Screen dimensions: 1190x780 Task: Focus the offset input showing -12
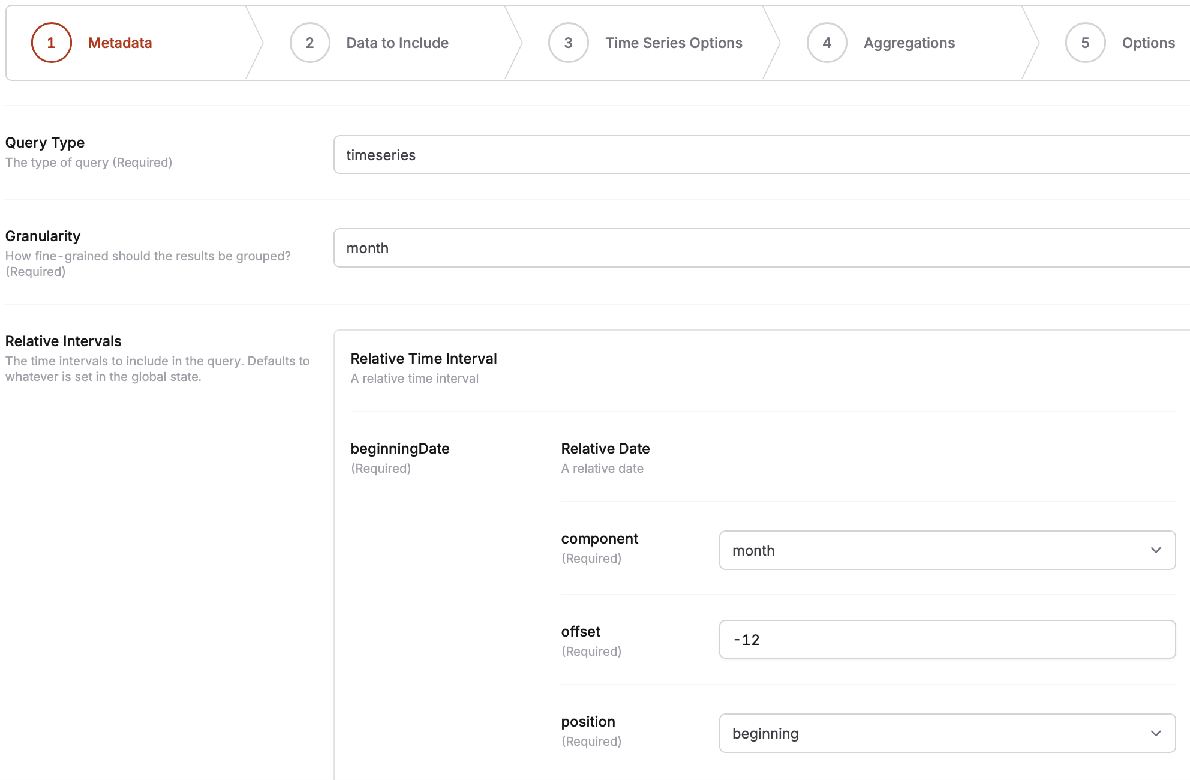(x=946, y=640)
